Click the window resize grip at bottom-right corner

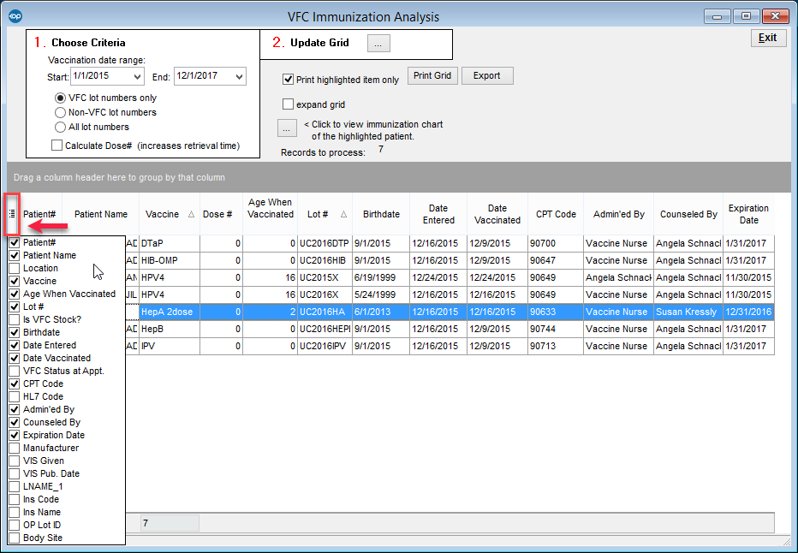pos(788,543)
